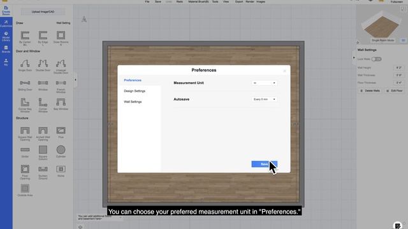This screenshot has width=408, height=229.
Task: Click the Wall Thickness value field
Action: tap(398, 75)
